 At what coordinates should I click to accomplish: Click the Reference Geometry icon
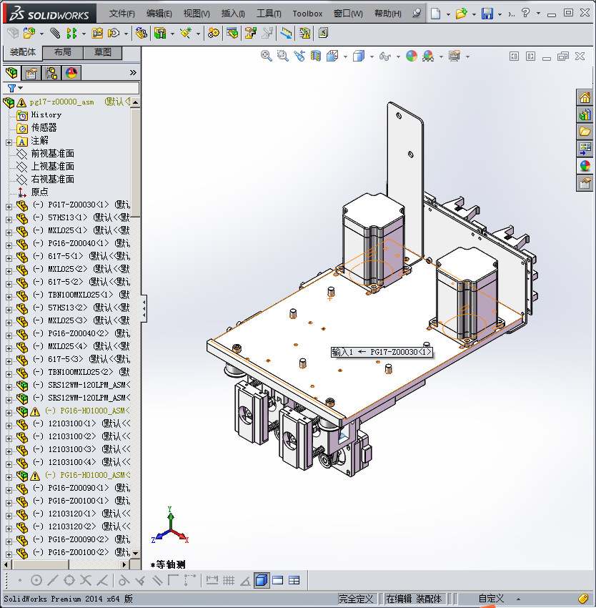pyautogui.click(x=186, y=34)
